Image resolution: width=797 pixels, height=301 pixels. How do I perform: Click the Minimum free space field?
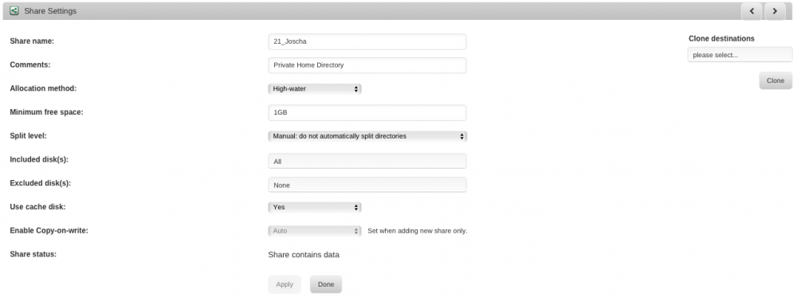[367, 112]
